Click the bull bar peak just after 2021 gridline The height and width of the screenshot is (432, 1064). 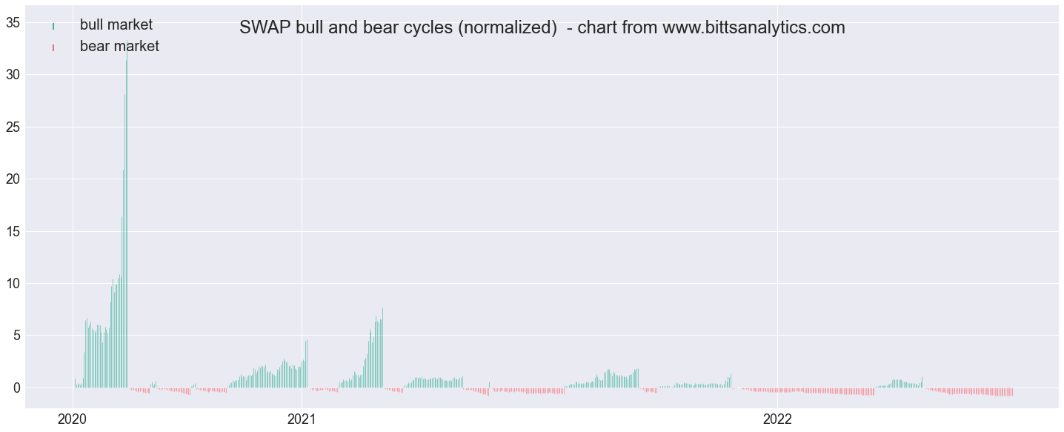point(306,342)
